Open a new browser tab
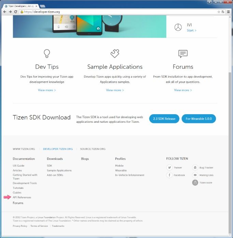The image size is (233, 238). (x=42, y=6)
